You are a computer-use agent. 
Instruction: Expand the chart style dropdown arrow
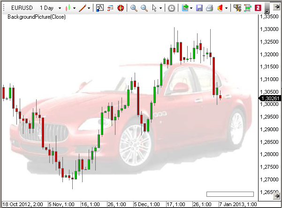[x=74, y=8]
